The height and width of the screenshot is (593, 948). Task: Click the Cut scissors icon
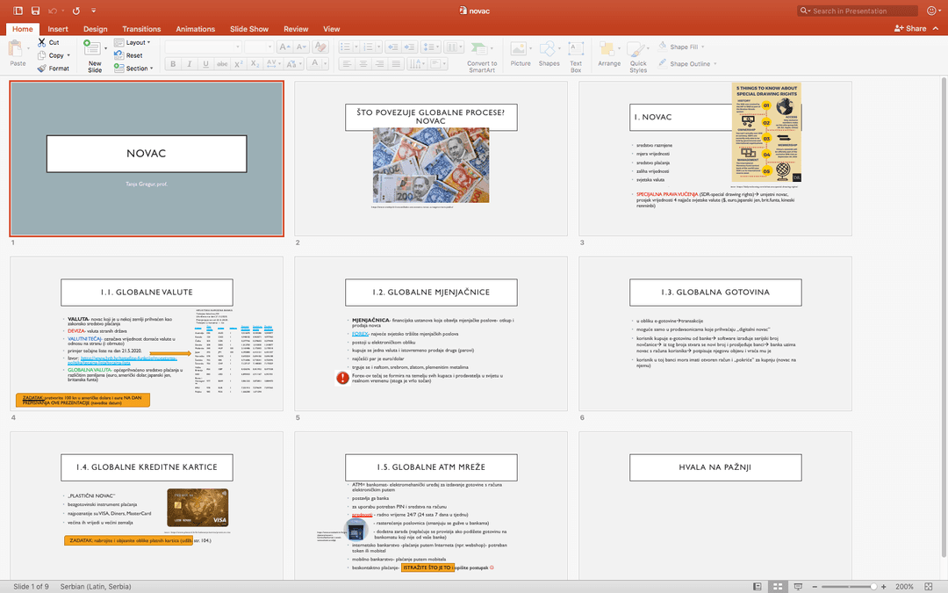42,42
